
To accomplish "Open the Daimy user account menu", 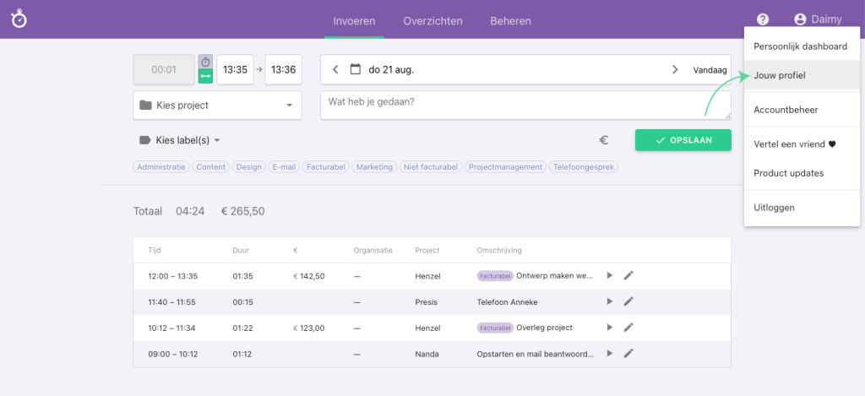I will coord(817,19).
